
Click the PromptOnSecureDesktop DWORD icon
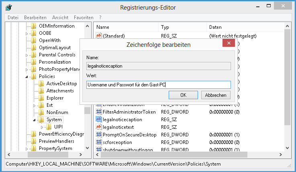tap(98, 134)
